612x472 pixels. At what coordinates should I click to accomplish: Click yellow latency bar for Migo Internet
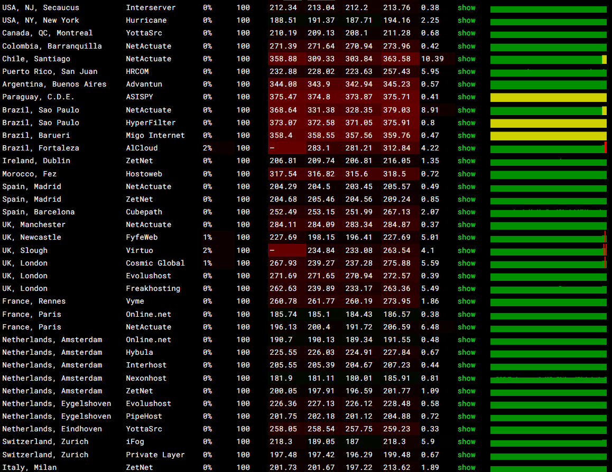(x=549, y=136)
